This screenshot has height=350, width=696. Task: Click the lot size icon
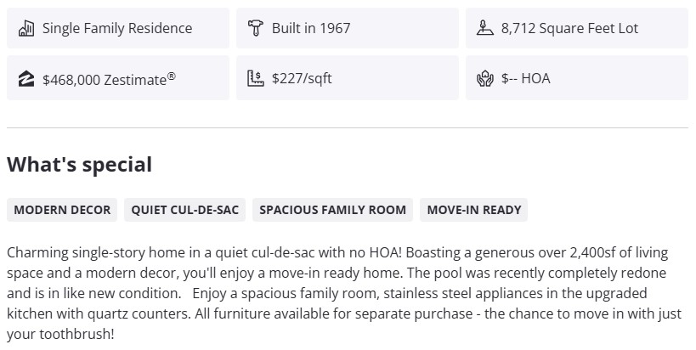pyautogui.click(x=485, y=29)
